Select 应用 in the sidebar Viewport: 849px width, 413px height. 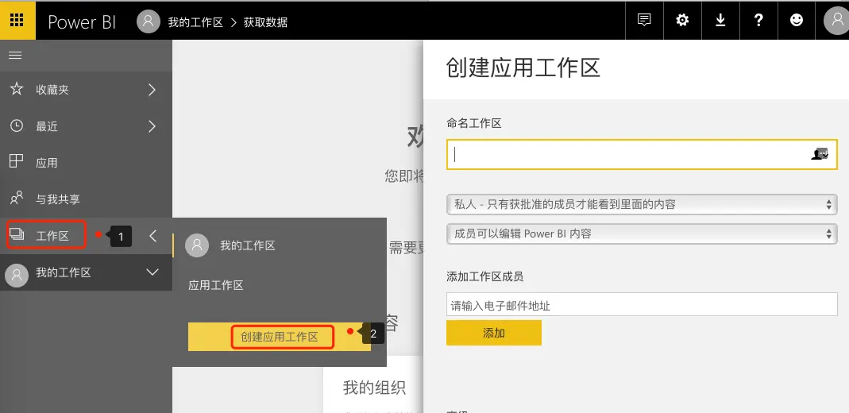(86, 162)
